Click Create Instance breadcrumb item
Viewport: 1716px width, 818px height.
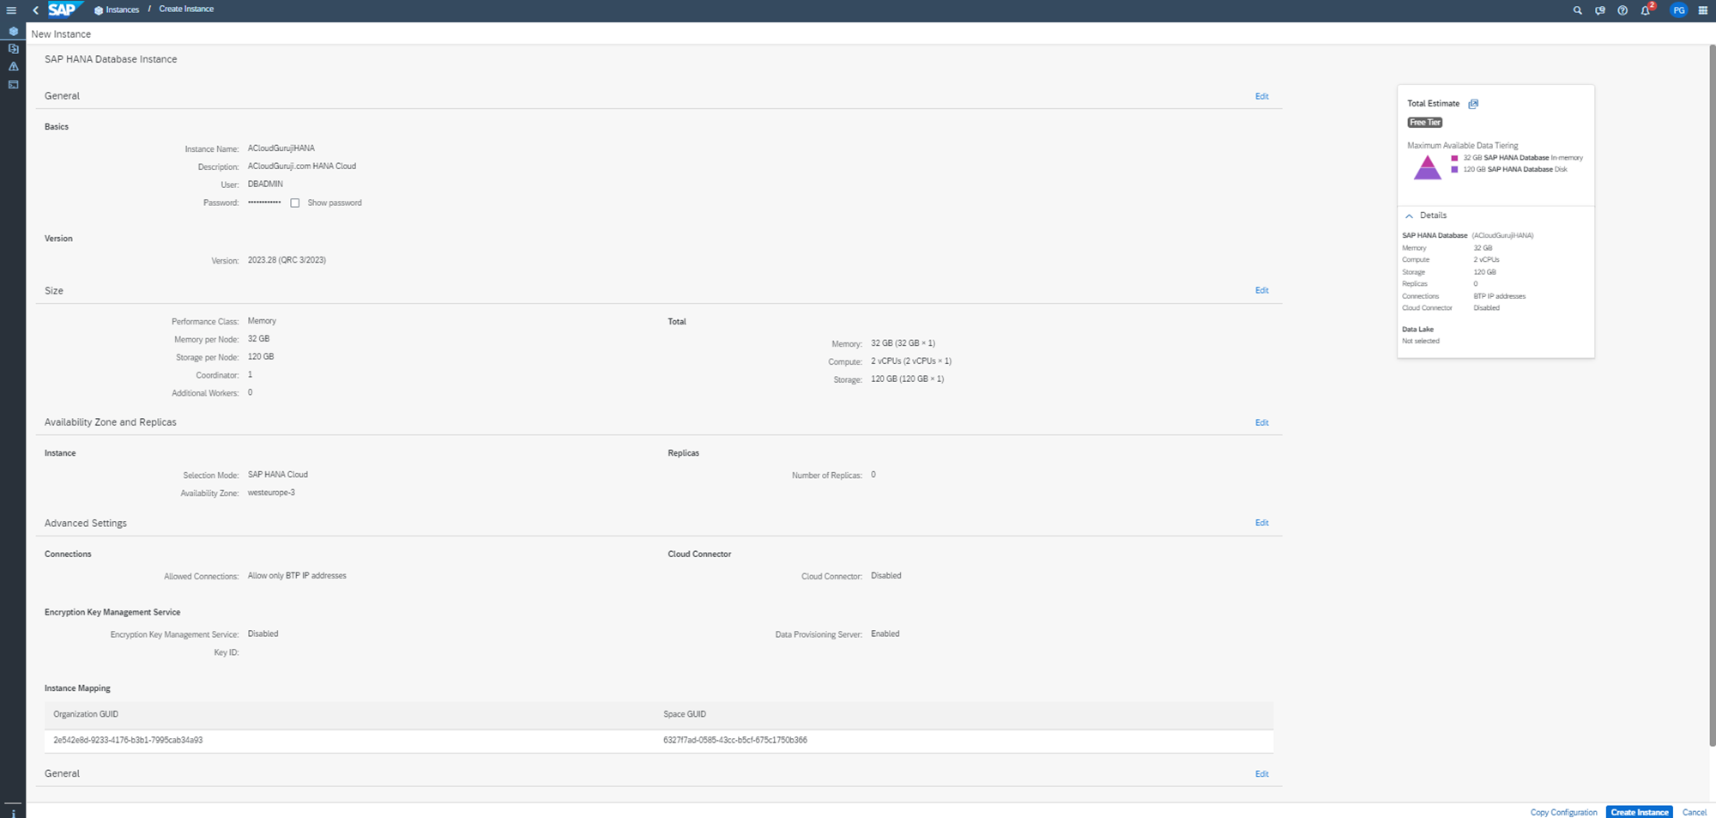tap(186, 9)
